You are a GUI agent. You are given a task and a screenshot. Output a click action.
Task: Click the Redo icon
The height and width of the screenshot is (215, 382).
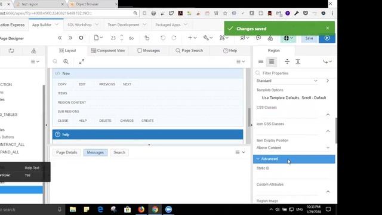(x=174, y=38)
